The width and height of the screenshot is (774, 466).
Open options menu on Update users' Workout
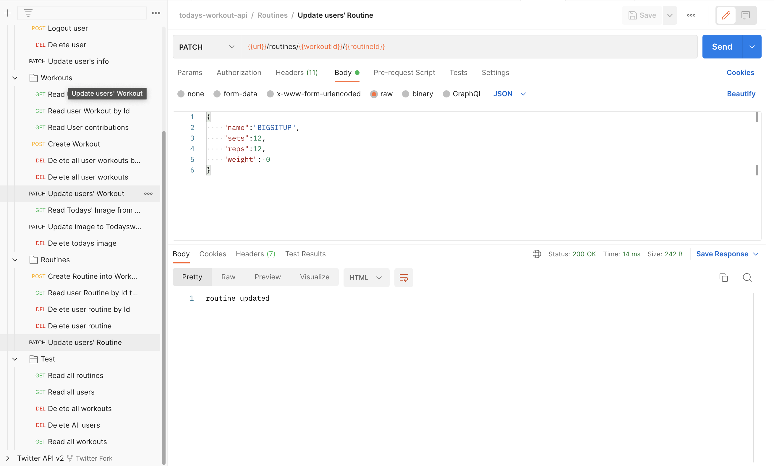point(148,194)
